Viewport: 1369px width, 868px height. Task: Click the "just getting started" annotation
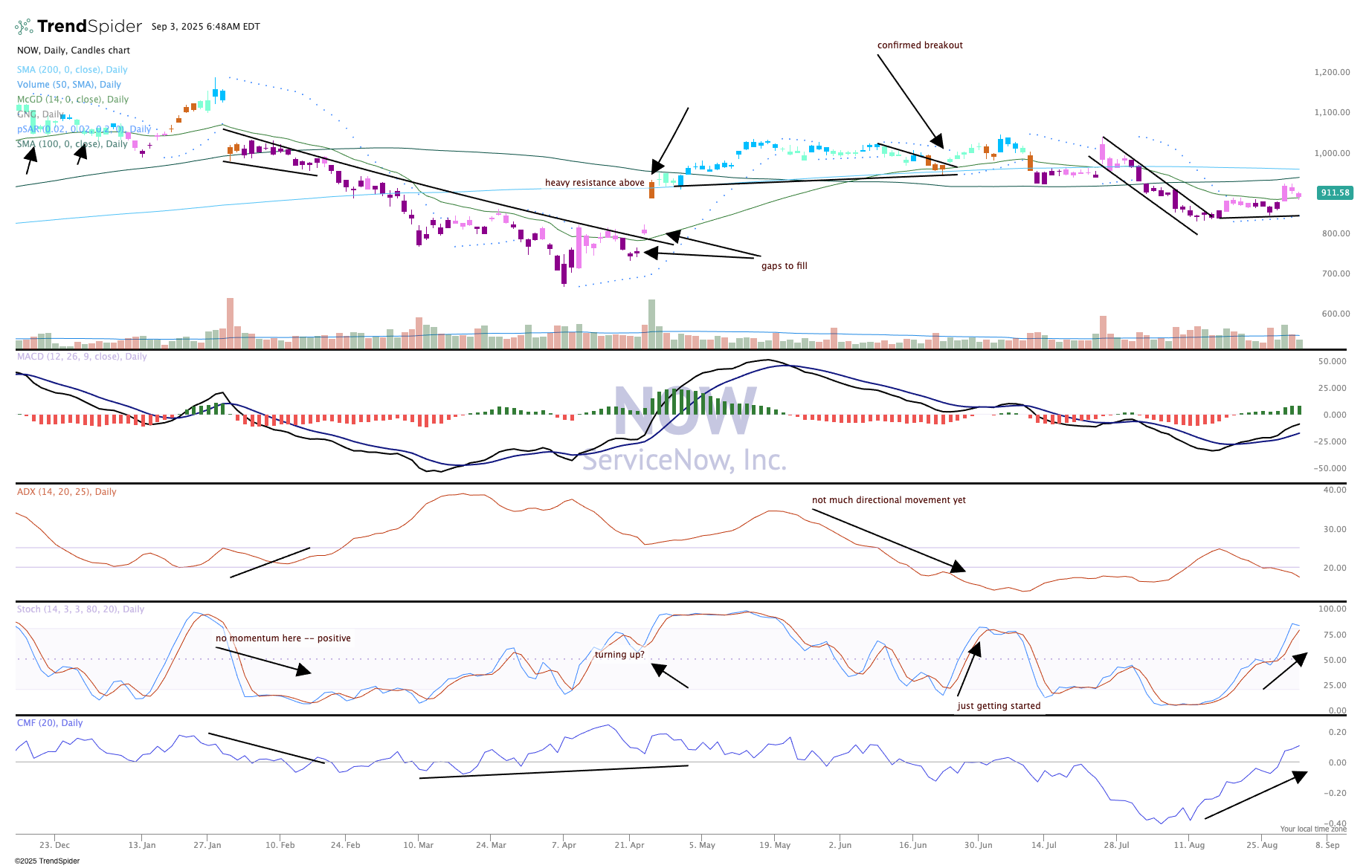[x=999, y=706]
